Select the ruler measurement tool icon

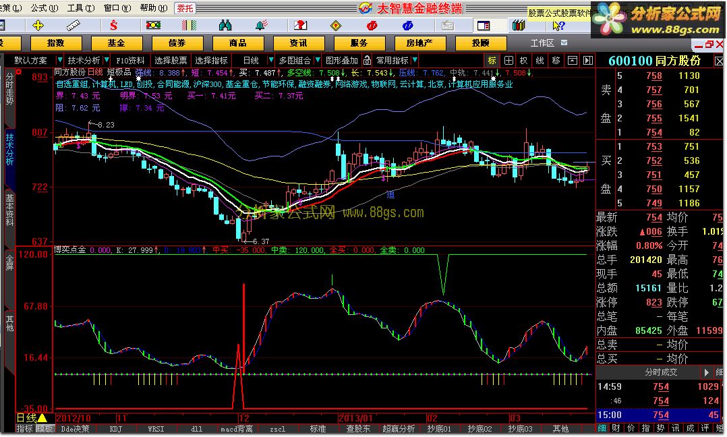74,26
